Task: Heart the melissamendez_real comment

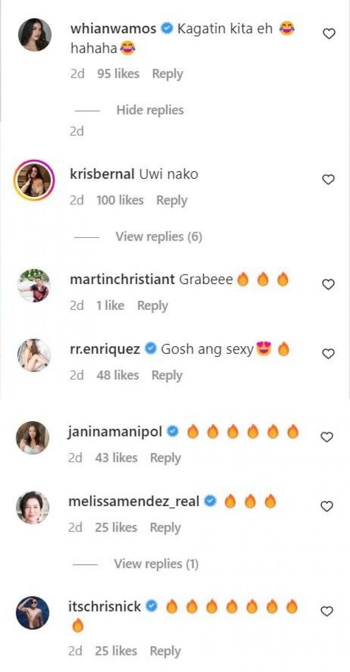Action: pos(327,507)
